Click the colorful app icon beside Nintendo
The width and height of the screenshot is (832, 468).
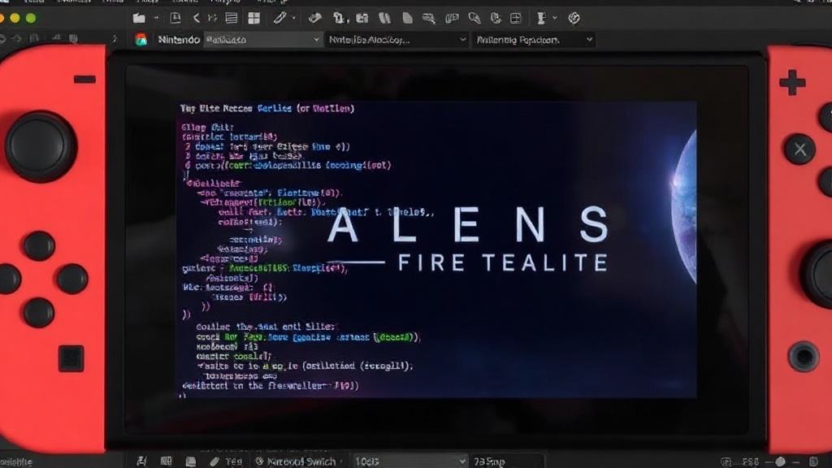(141, 40)
